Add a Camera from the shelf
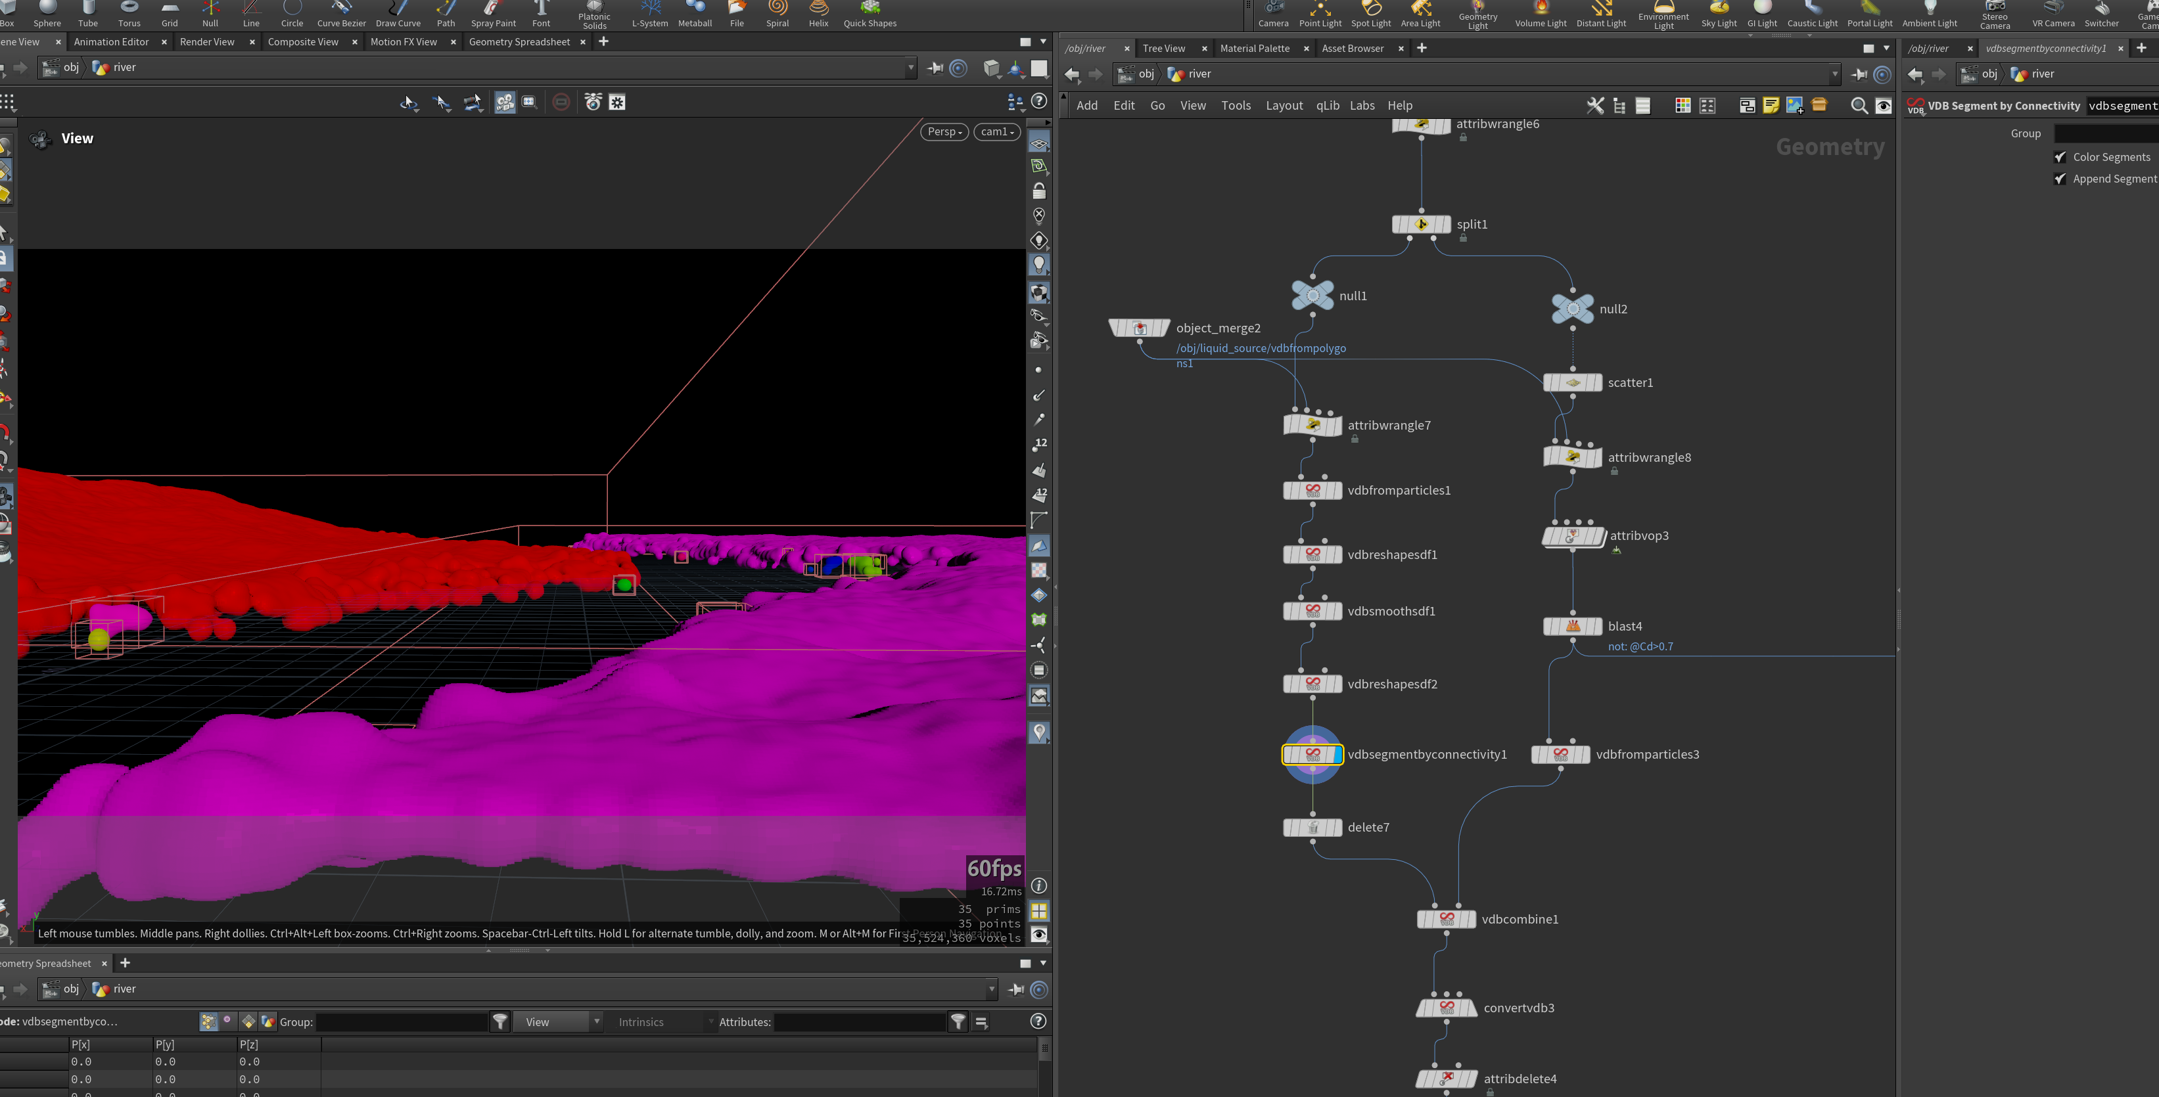This screenshot has height=1097, width=2159. tap(1273, 14)
